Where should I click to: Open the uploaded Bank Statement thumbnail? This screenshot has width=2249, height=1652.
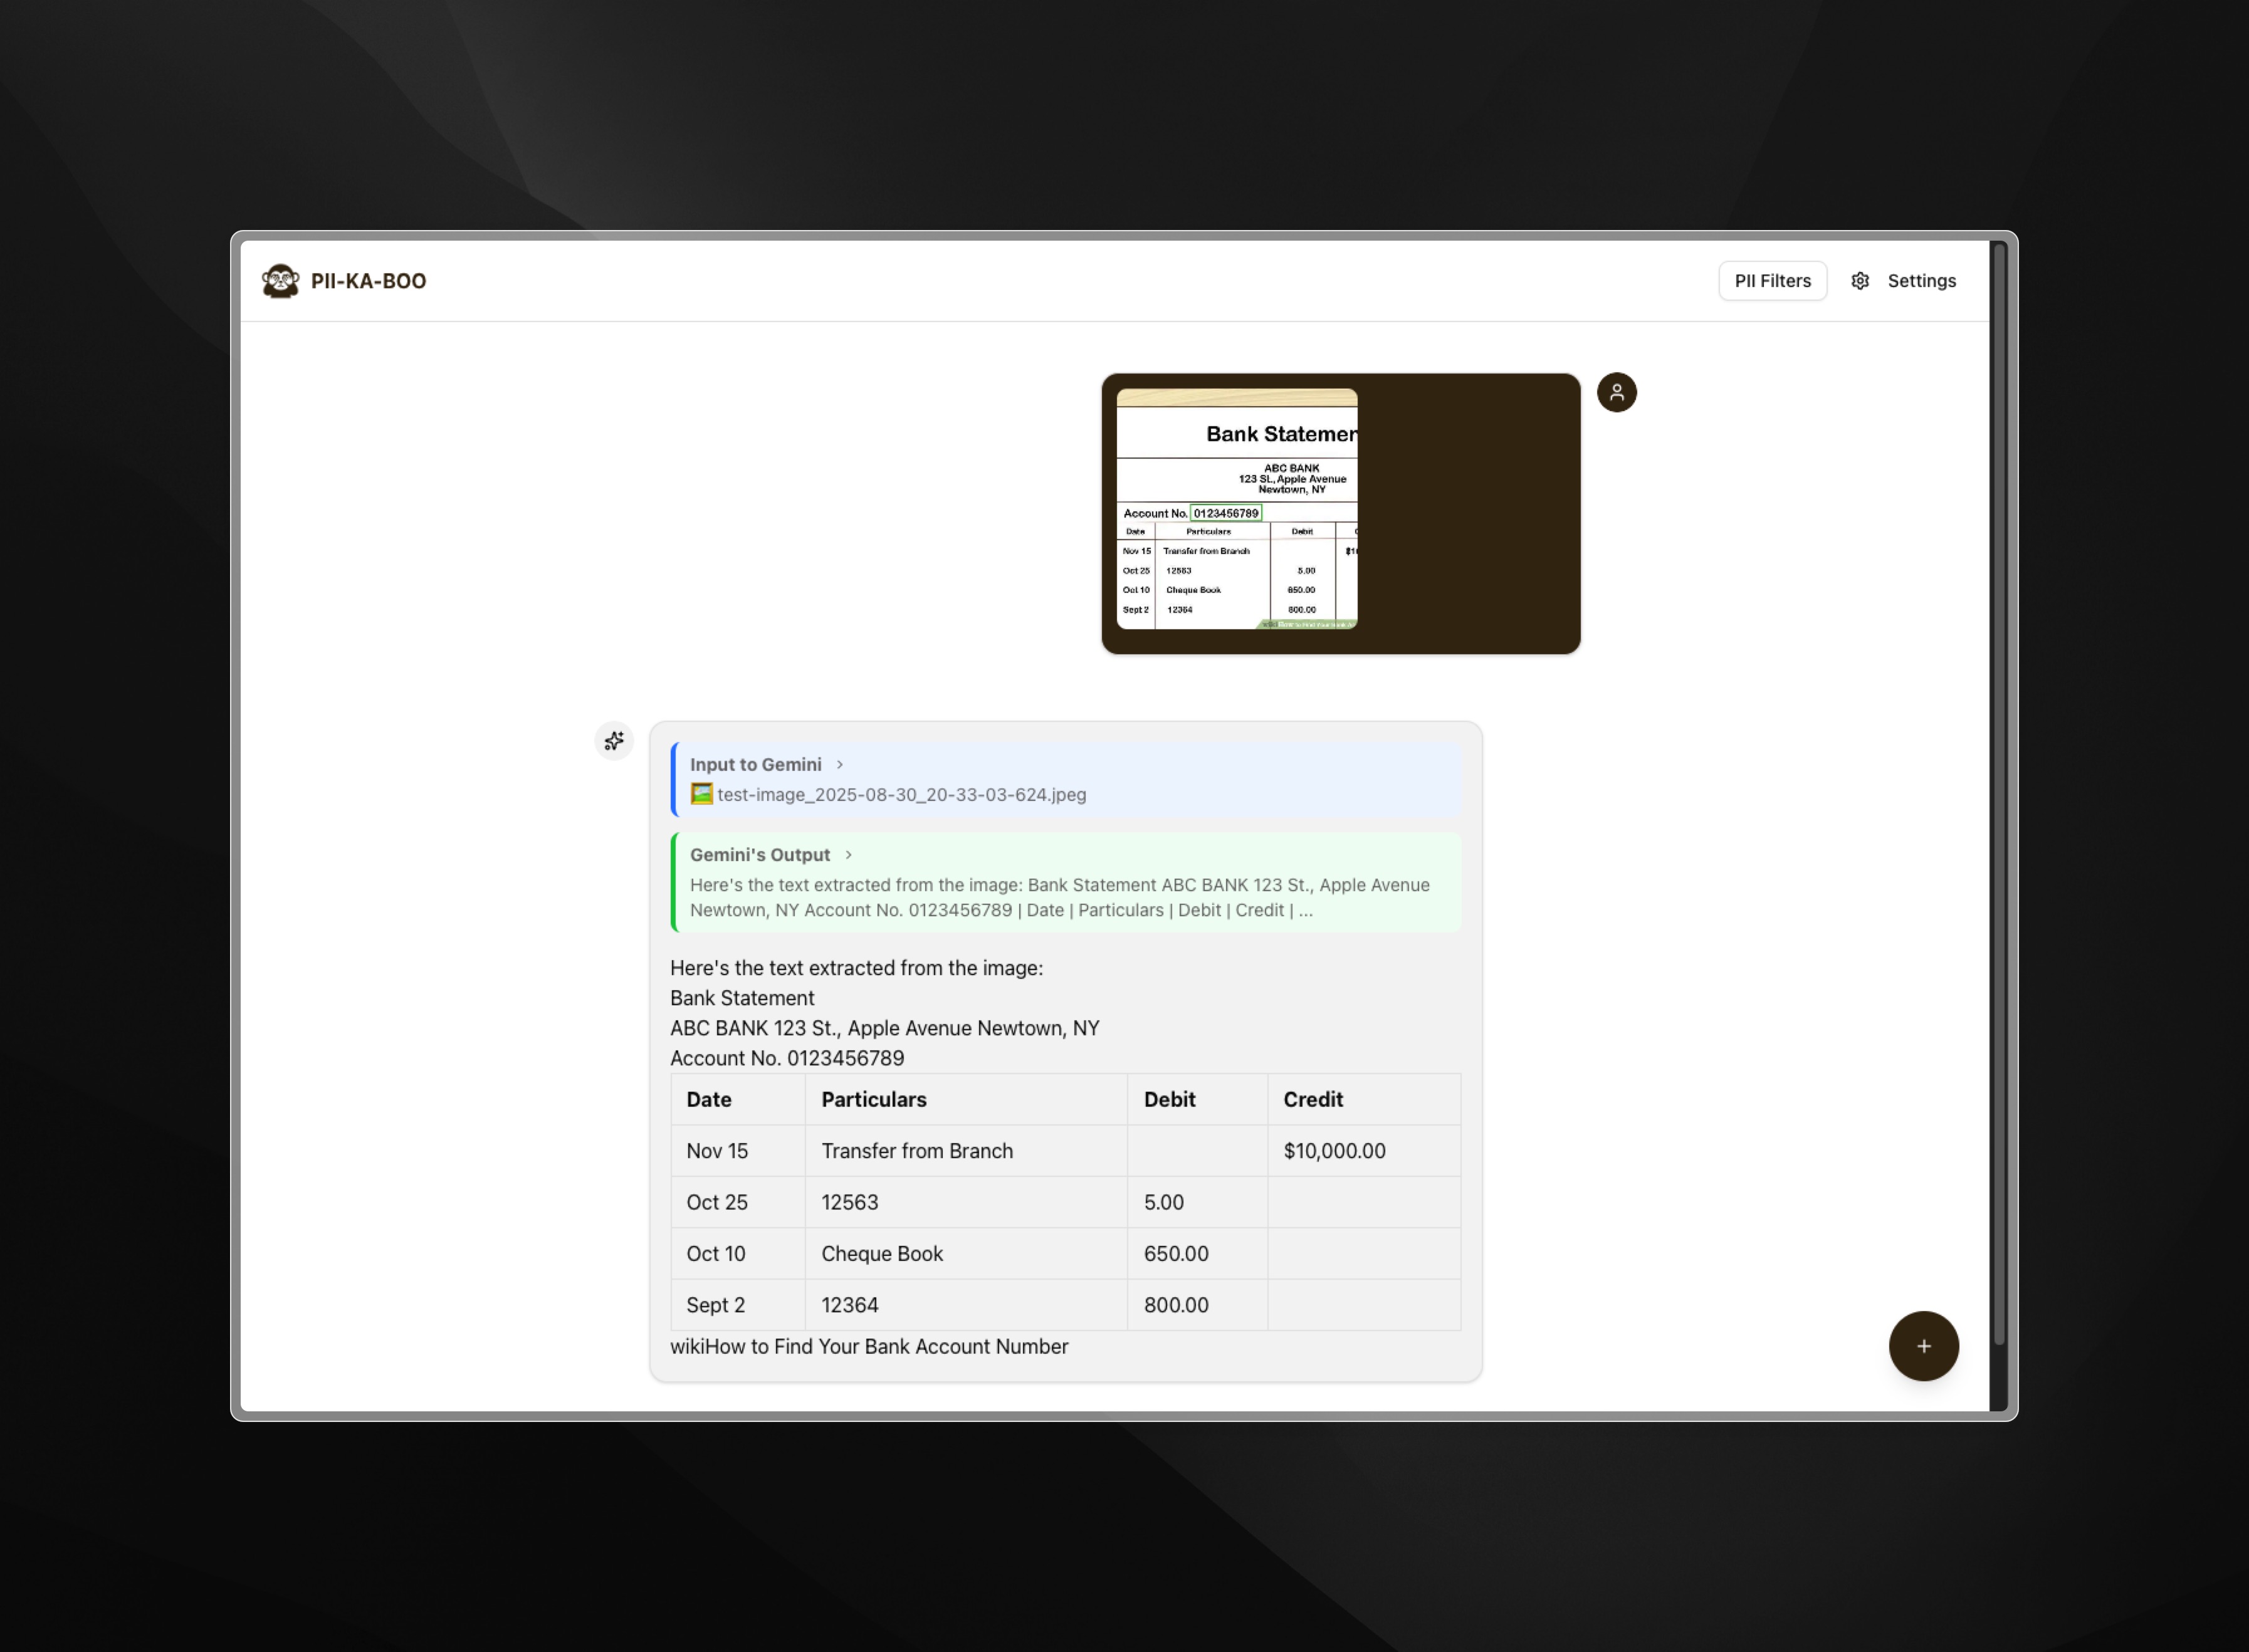[1236, 509]
